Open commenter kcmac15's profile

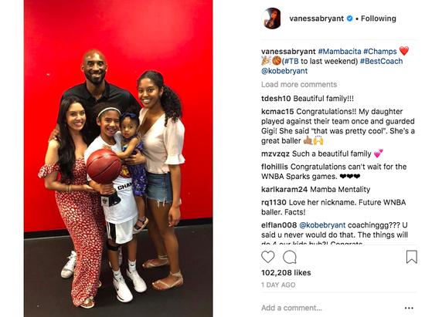pyautogui.click(x=277, y=111)
